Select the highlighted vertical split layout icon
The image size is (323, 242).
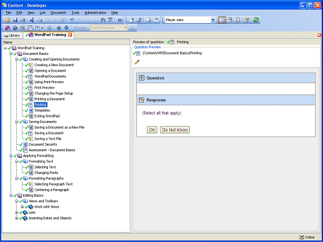pyautogui.click(x=222, y=20)
